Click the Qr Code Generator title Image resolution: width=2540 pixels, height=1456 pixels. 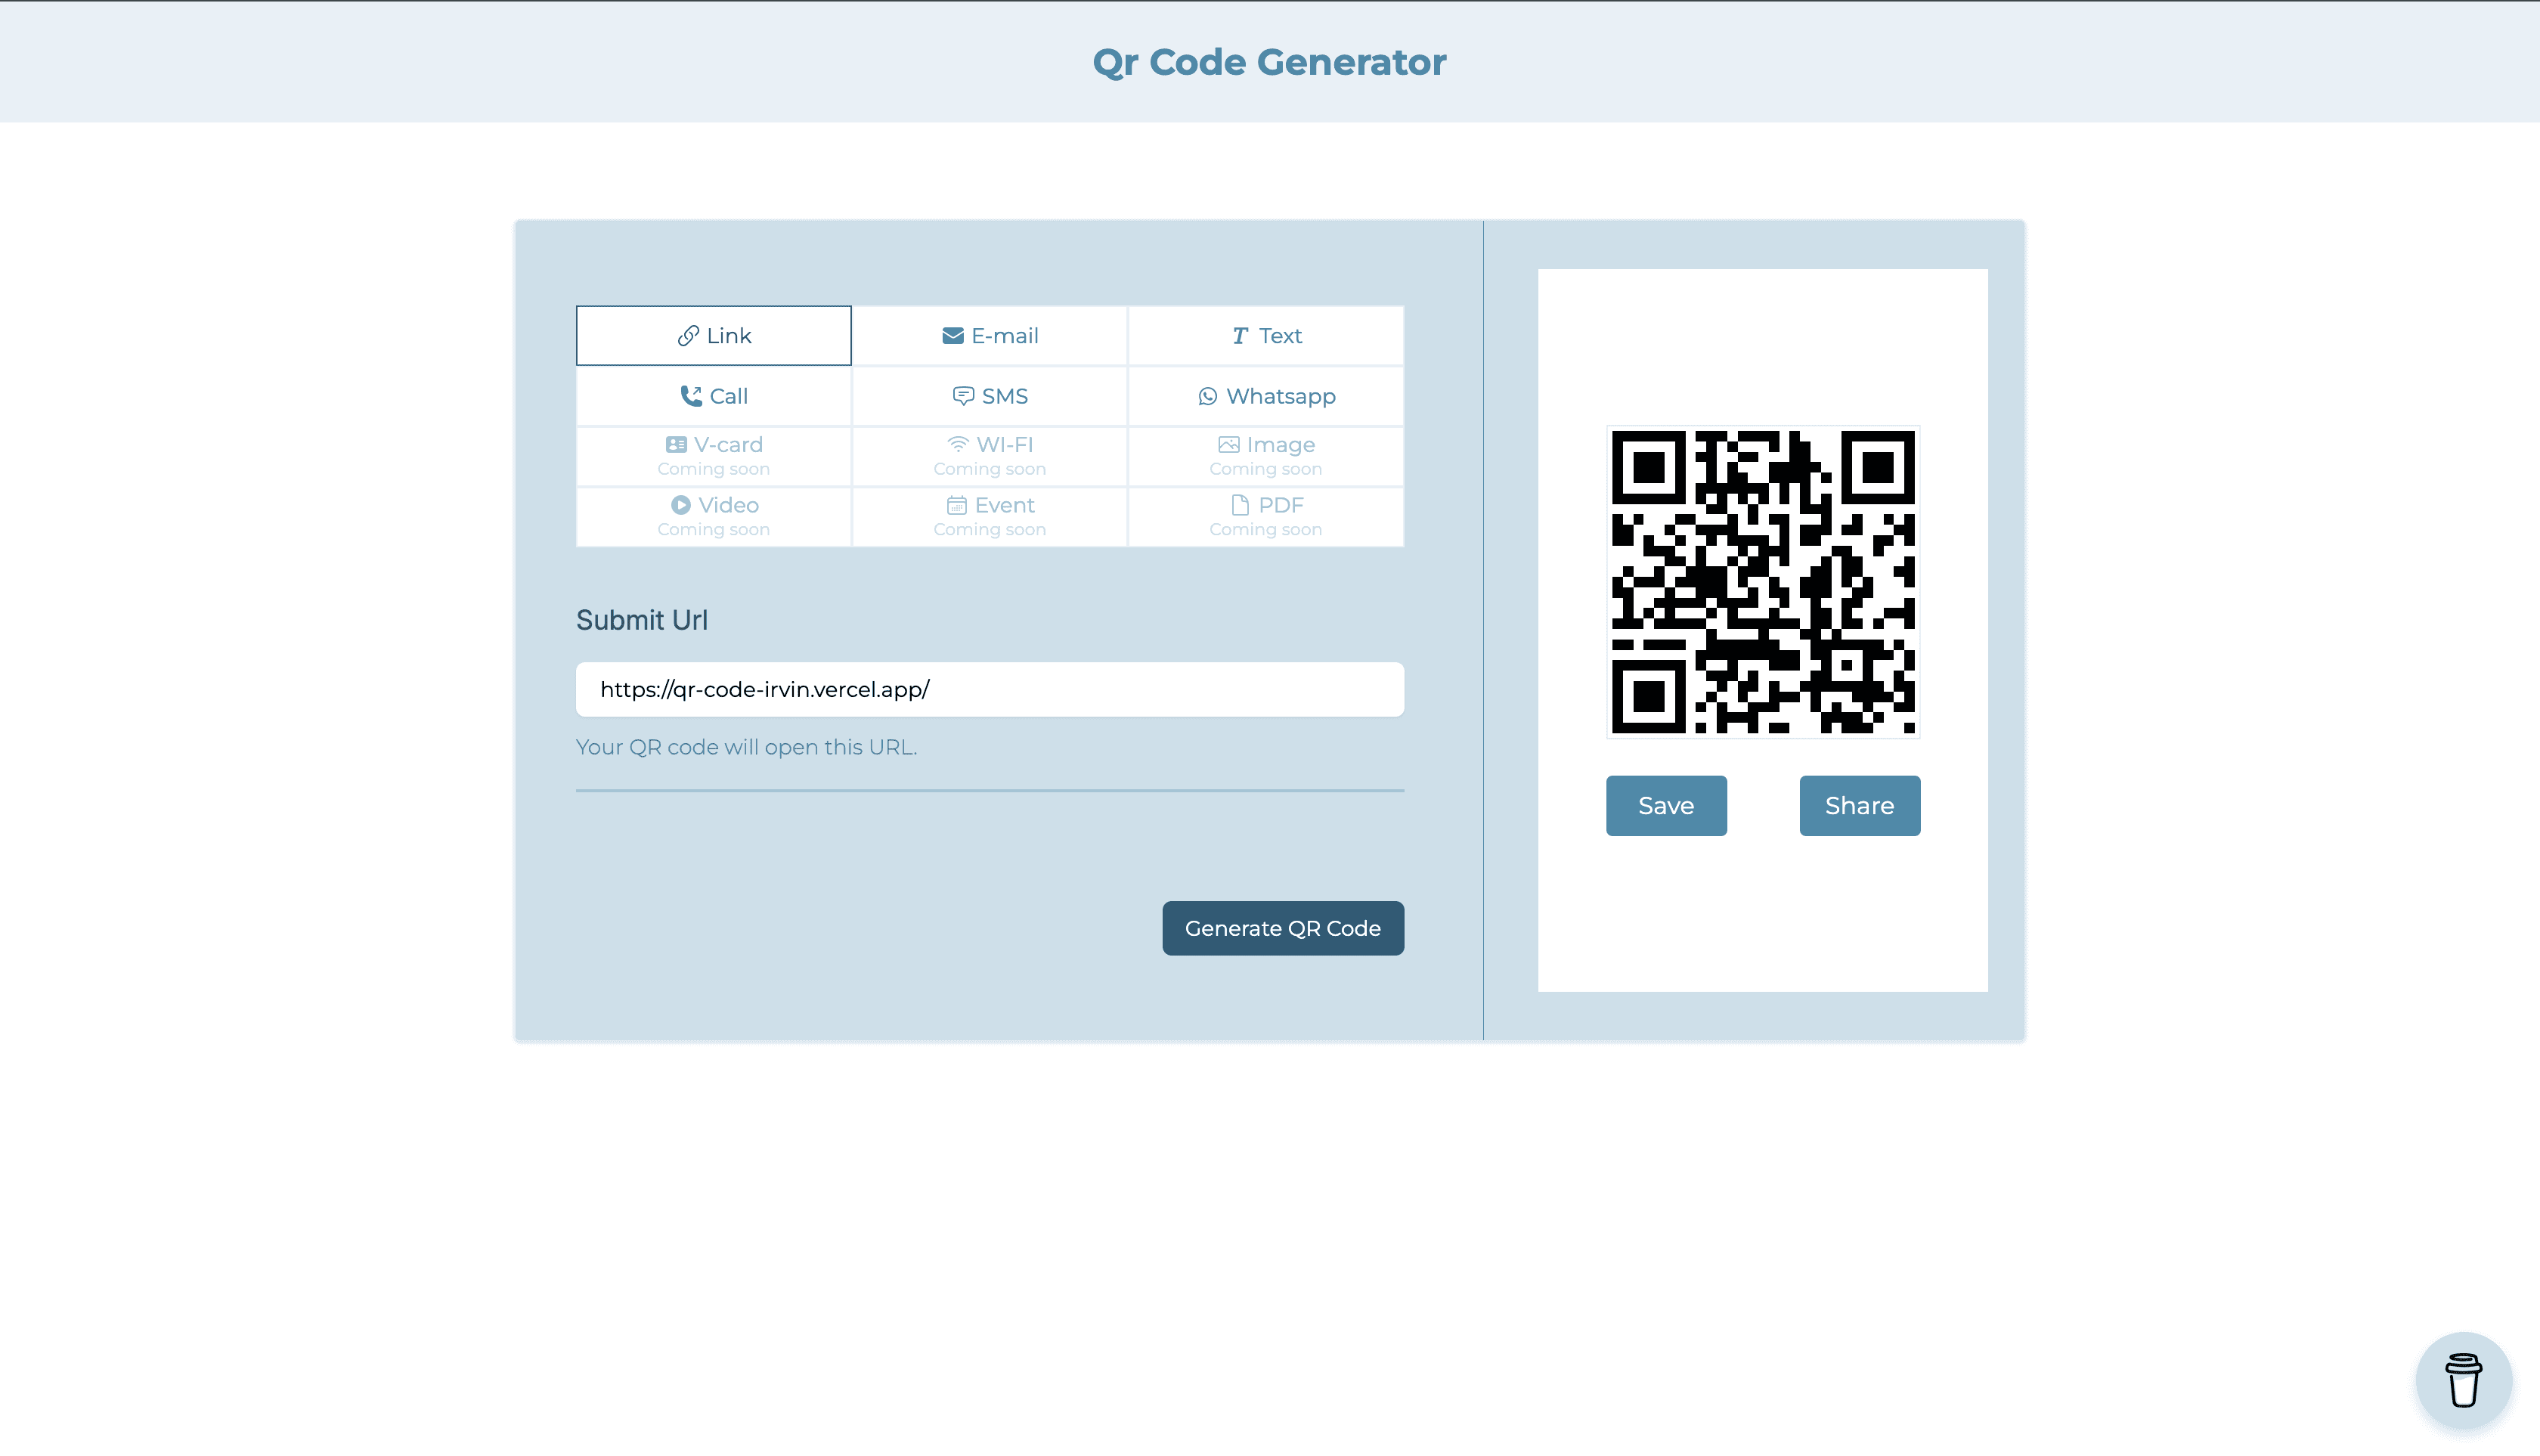[1269, 62]
